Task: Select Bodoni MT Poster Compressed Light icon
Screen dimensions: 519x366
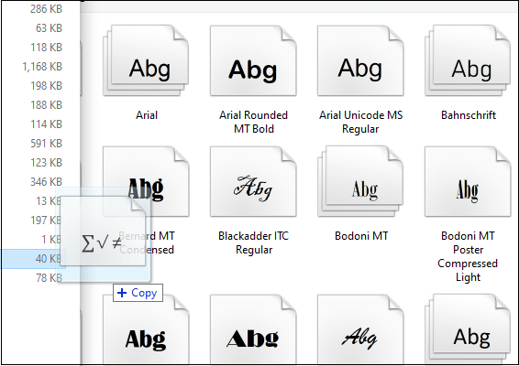Action: [468, 182]
